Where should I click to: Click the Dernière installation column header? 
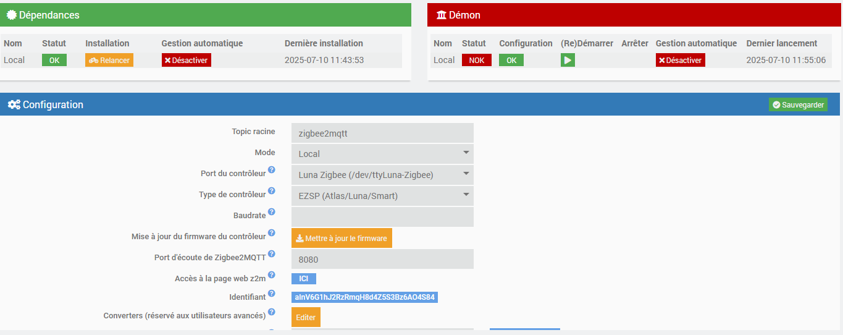tap(324, 43)
